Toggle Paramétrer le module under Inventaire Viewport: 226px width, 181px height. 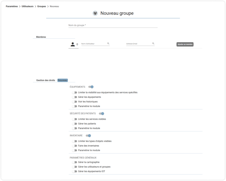[x=74, y=150]
